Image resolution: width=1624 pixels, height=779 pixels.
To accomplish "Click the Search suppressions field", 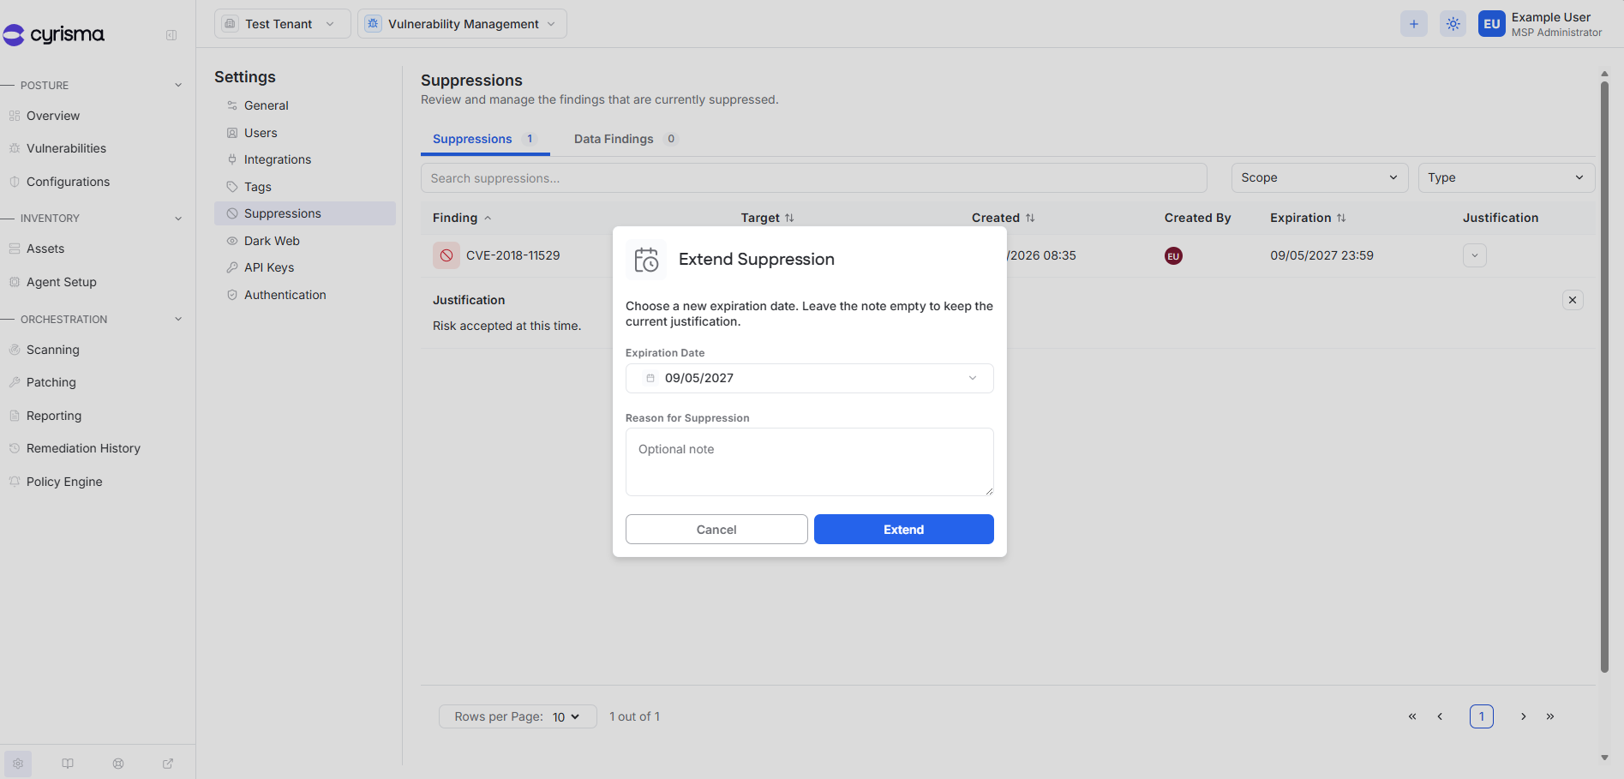I will coord(814,178).
